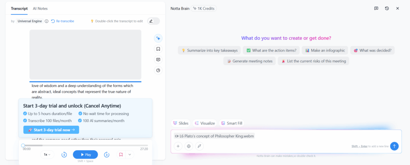Click the bookmark icon beside transcript
The image size is (410, 165).
158,49
